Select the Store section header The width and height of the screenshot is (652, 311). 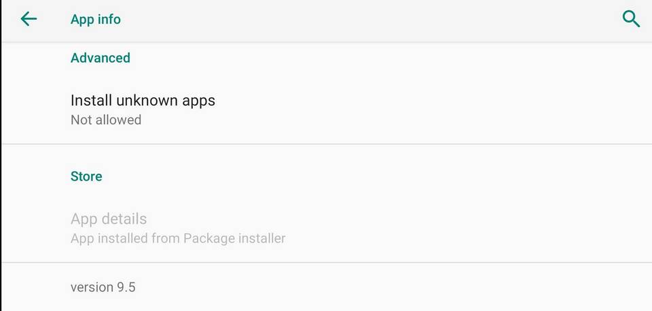(86, 177)
